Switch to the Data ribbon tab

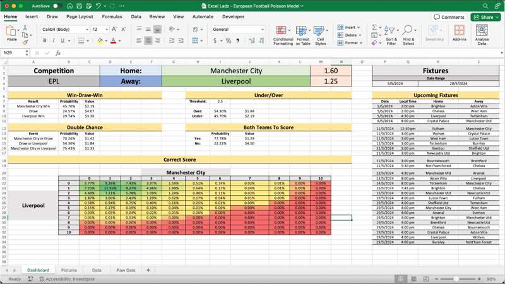click(x=136, y=17)
